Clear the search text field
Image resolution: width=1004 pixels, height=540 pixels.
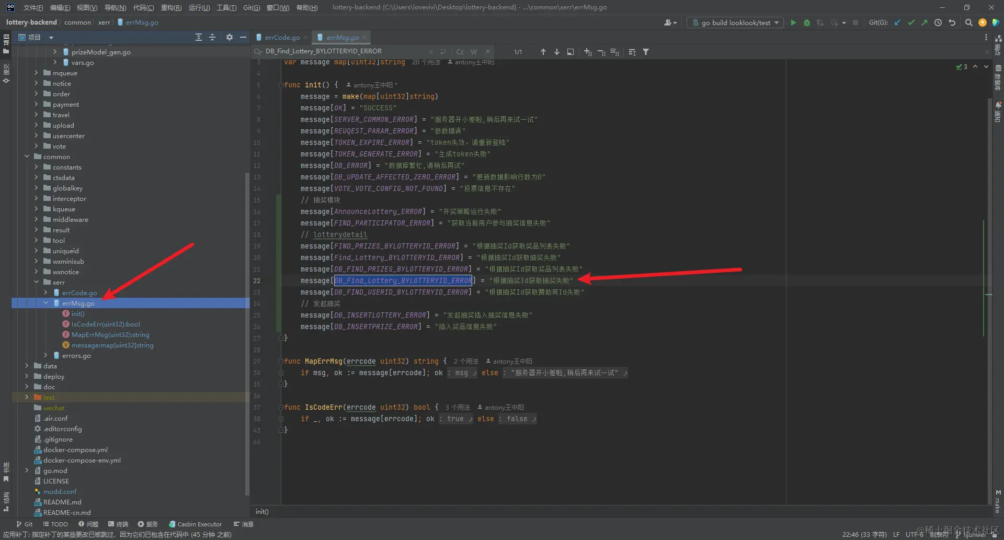point(430,52)
